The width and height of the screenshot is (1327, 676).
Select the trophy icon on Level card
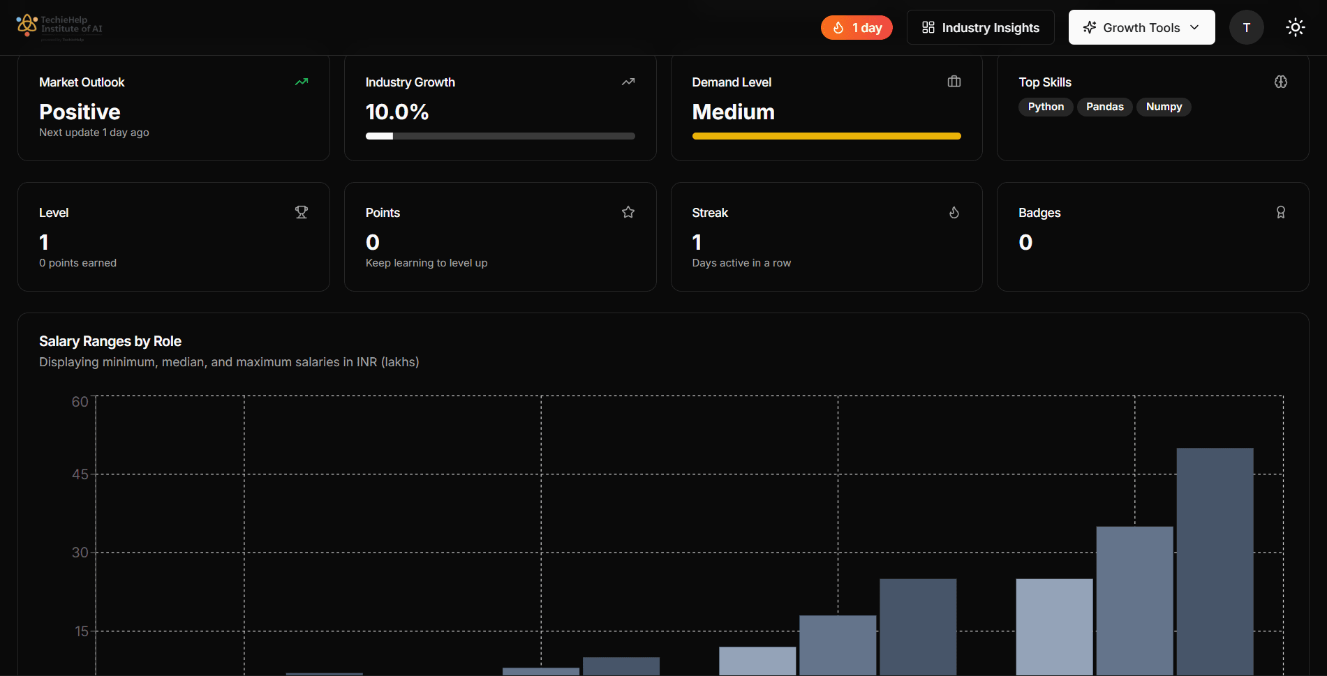(301, 212)
